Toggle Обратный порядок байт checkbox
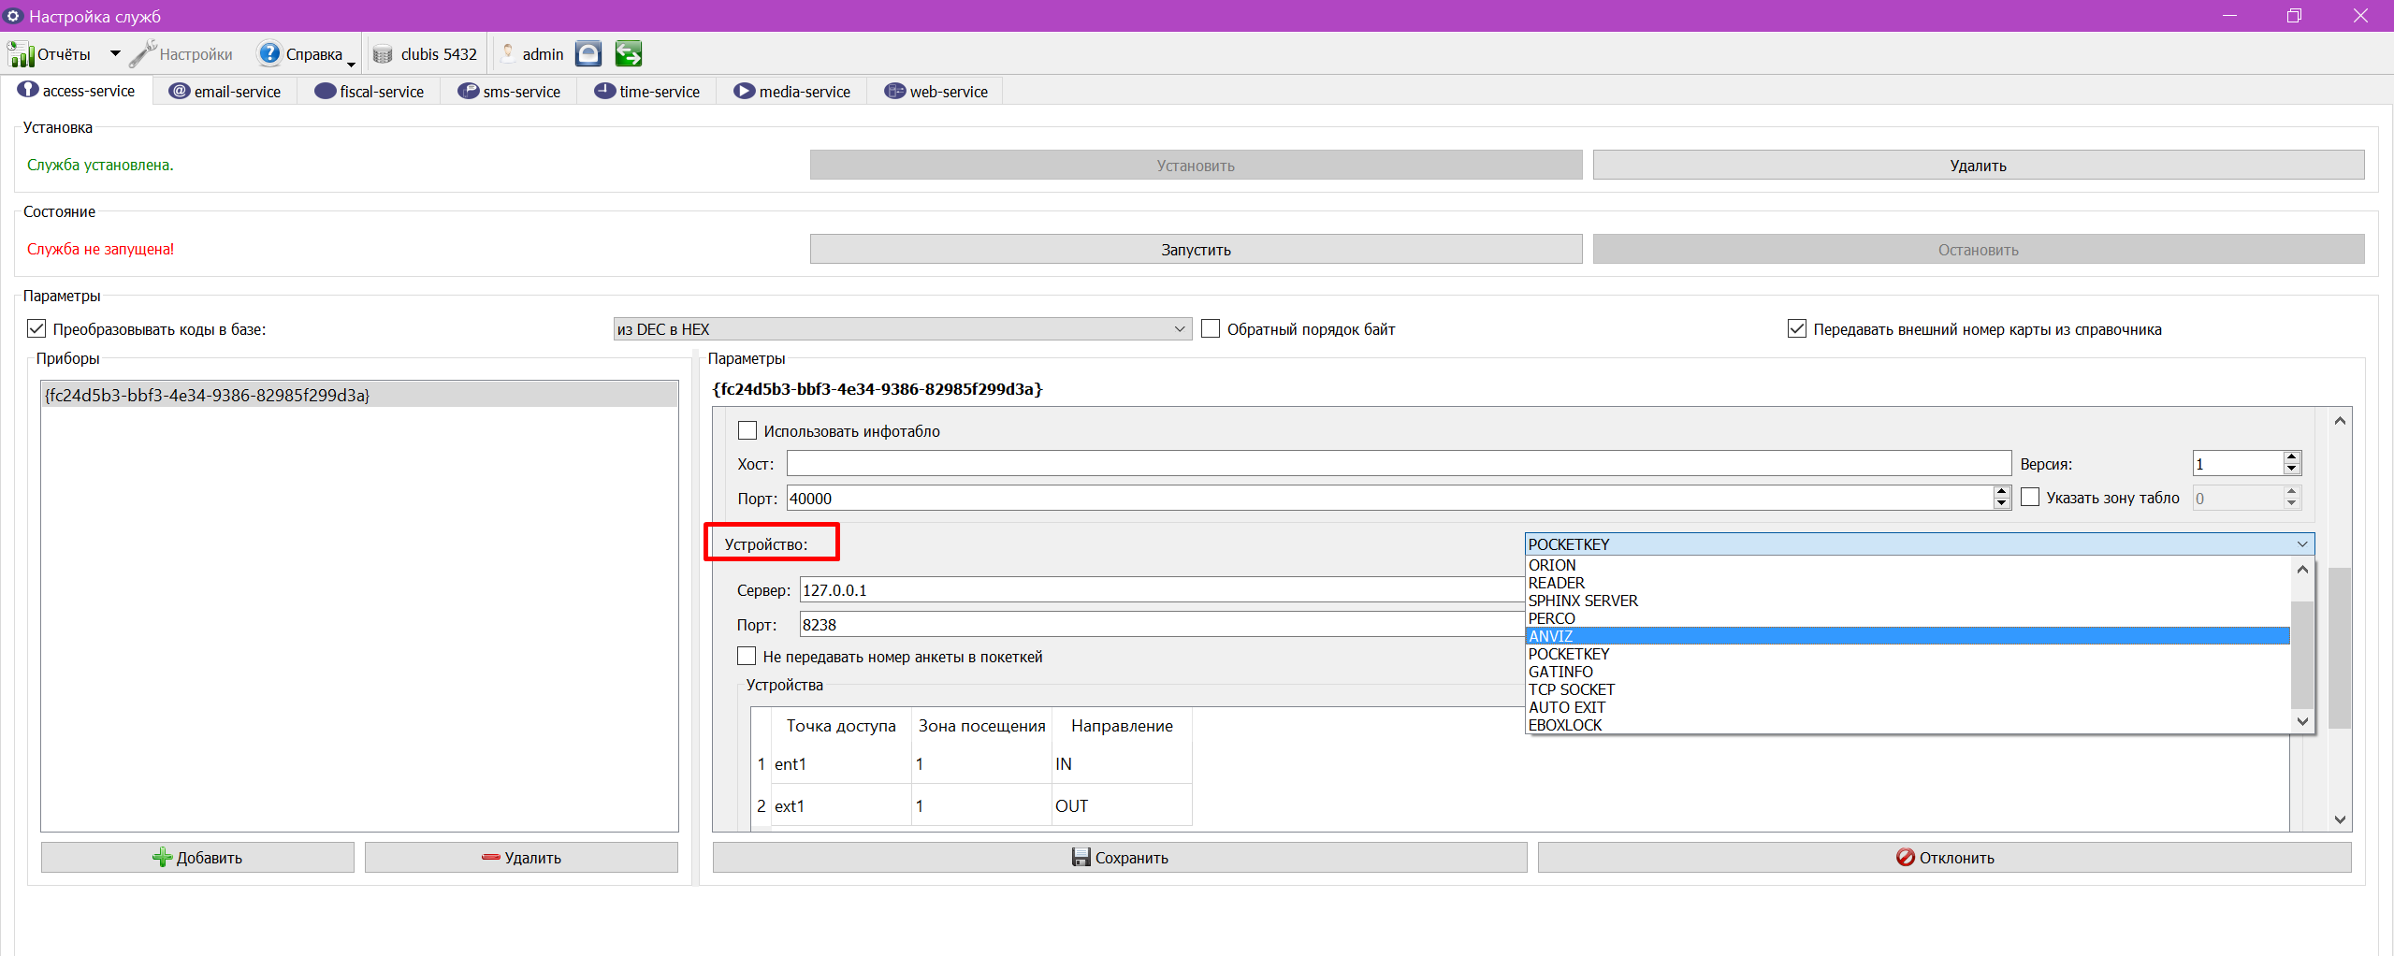 click(1211, 329)
